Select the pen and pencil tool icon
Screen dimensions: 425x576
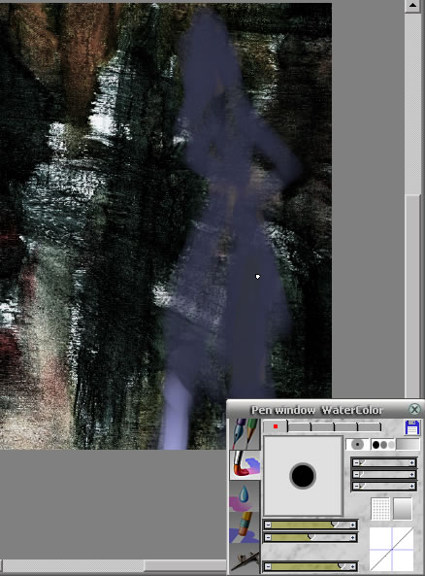[x=245, y=434]
